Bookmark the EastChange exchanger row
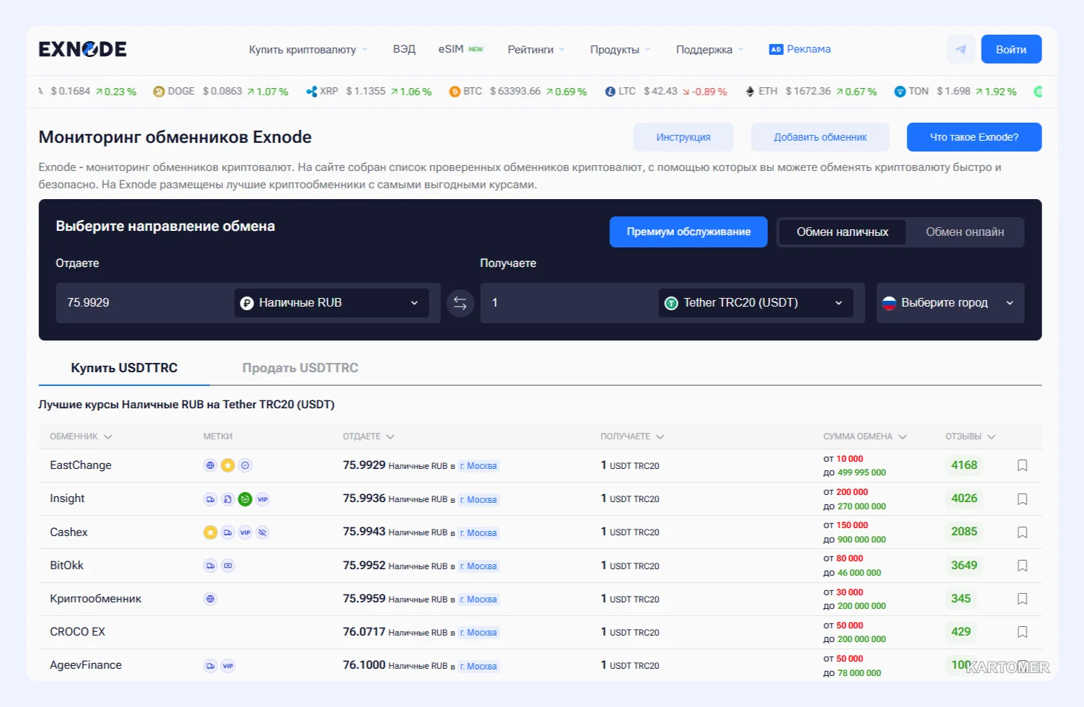 click(1022, 465)
